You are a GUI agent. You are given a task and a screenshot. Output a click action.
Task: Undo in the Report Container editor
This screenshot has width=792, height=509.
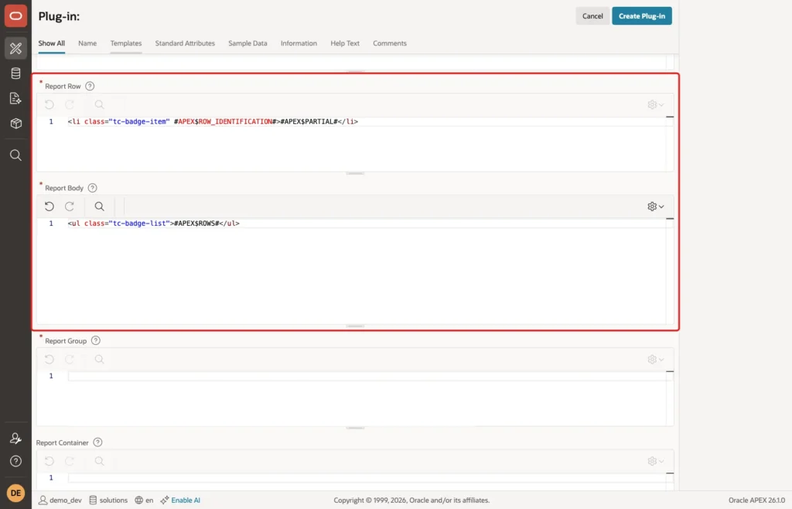click(49, 461)
